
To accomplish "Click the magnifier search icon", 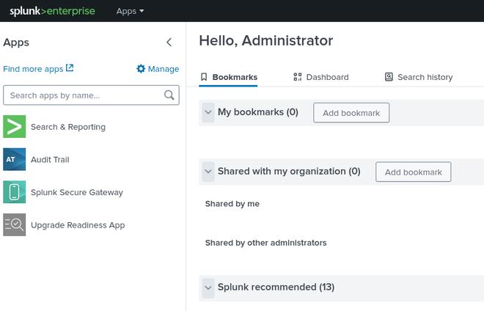I will point(169,95).
